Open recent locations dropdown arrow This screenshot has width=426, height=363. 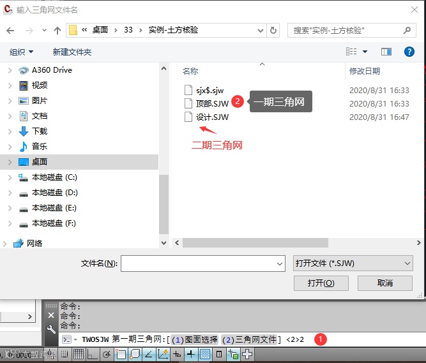click(44, 31)
